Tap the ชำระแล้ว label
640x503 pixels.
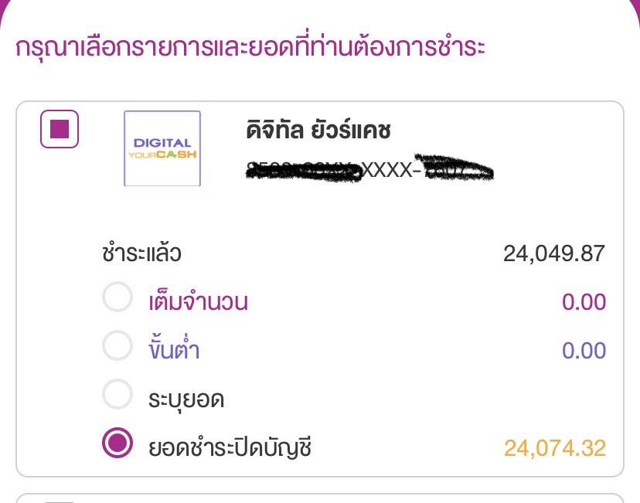click(x=141, y=253)
